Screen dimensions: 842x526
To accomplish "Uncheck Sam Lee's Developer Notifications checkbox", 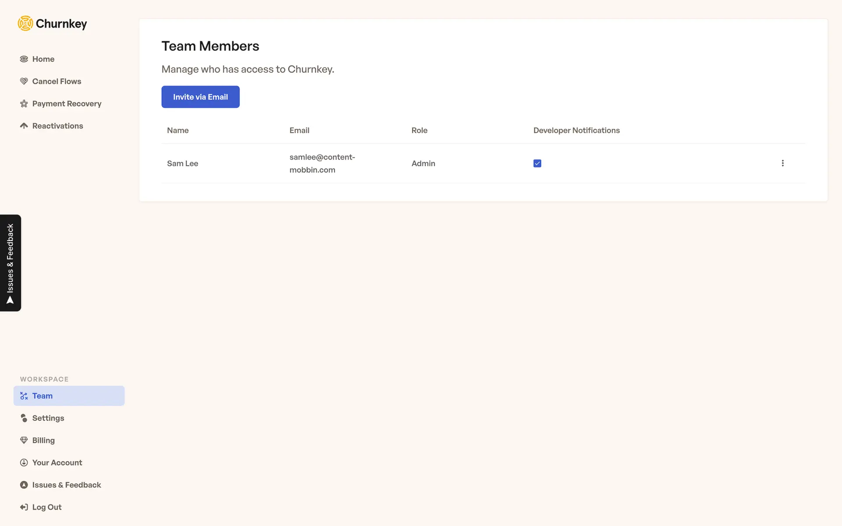I will click(537, 163).
